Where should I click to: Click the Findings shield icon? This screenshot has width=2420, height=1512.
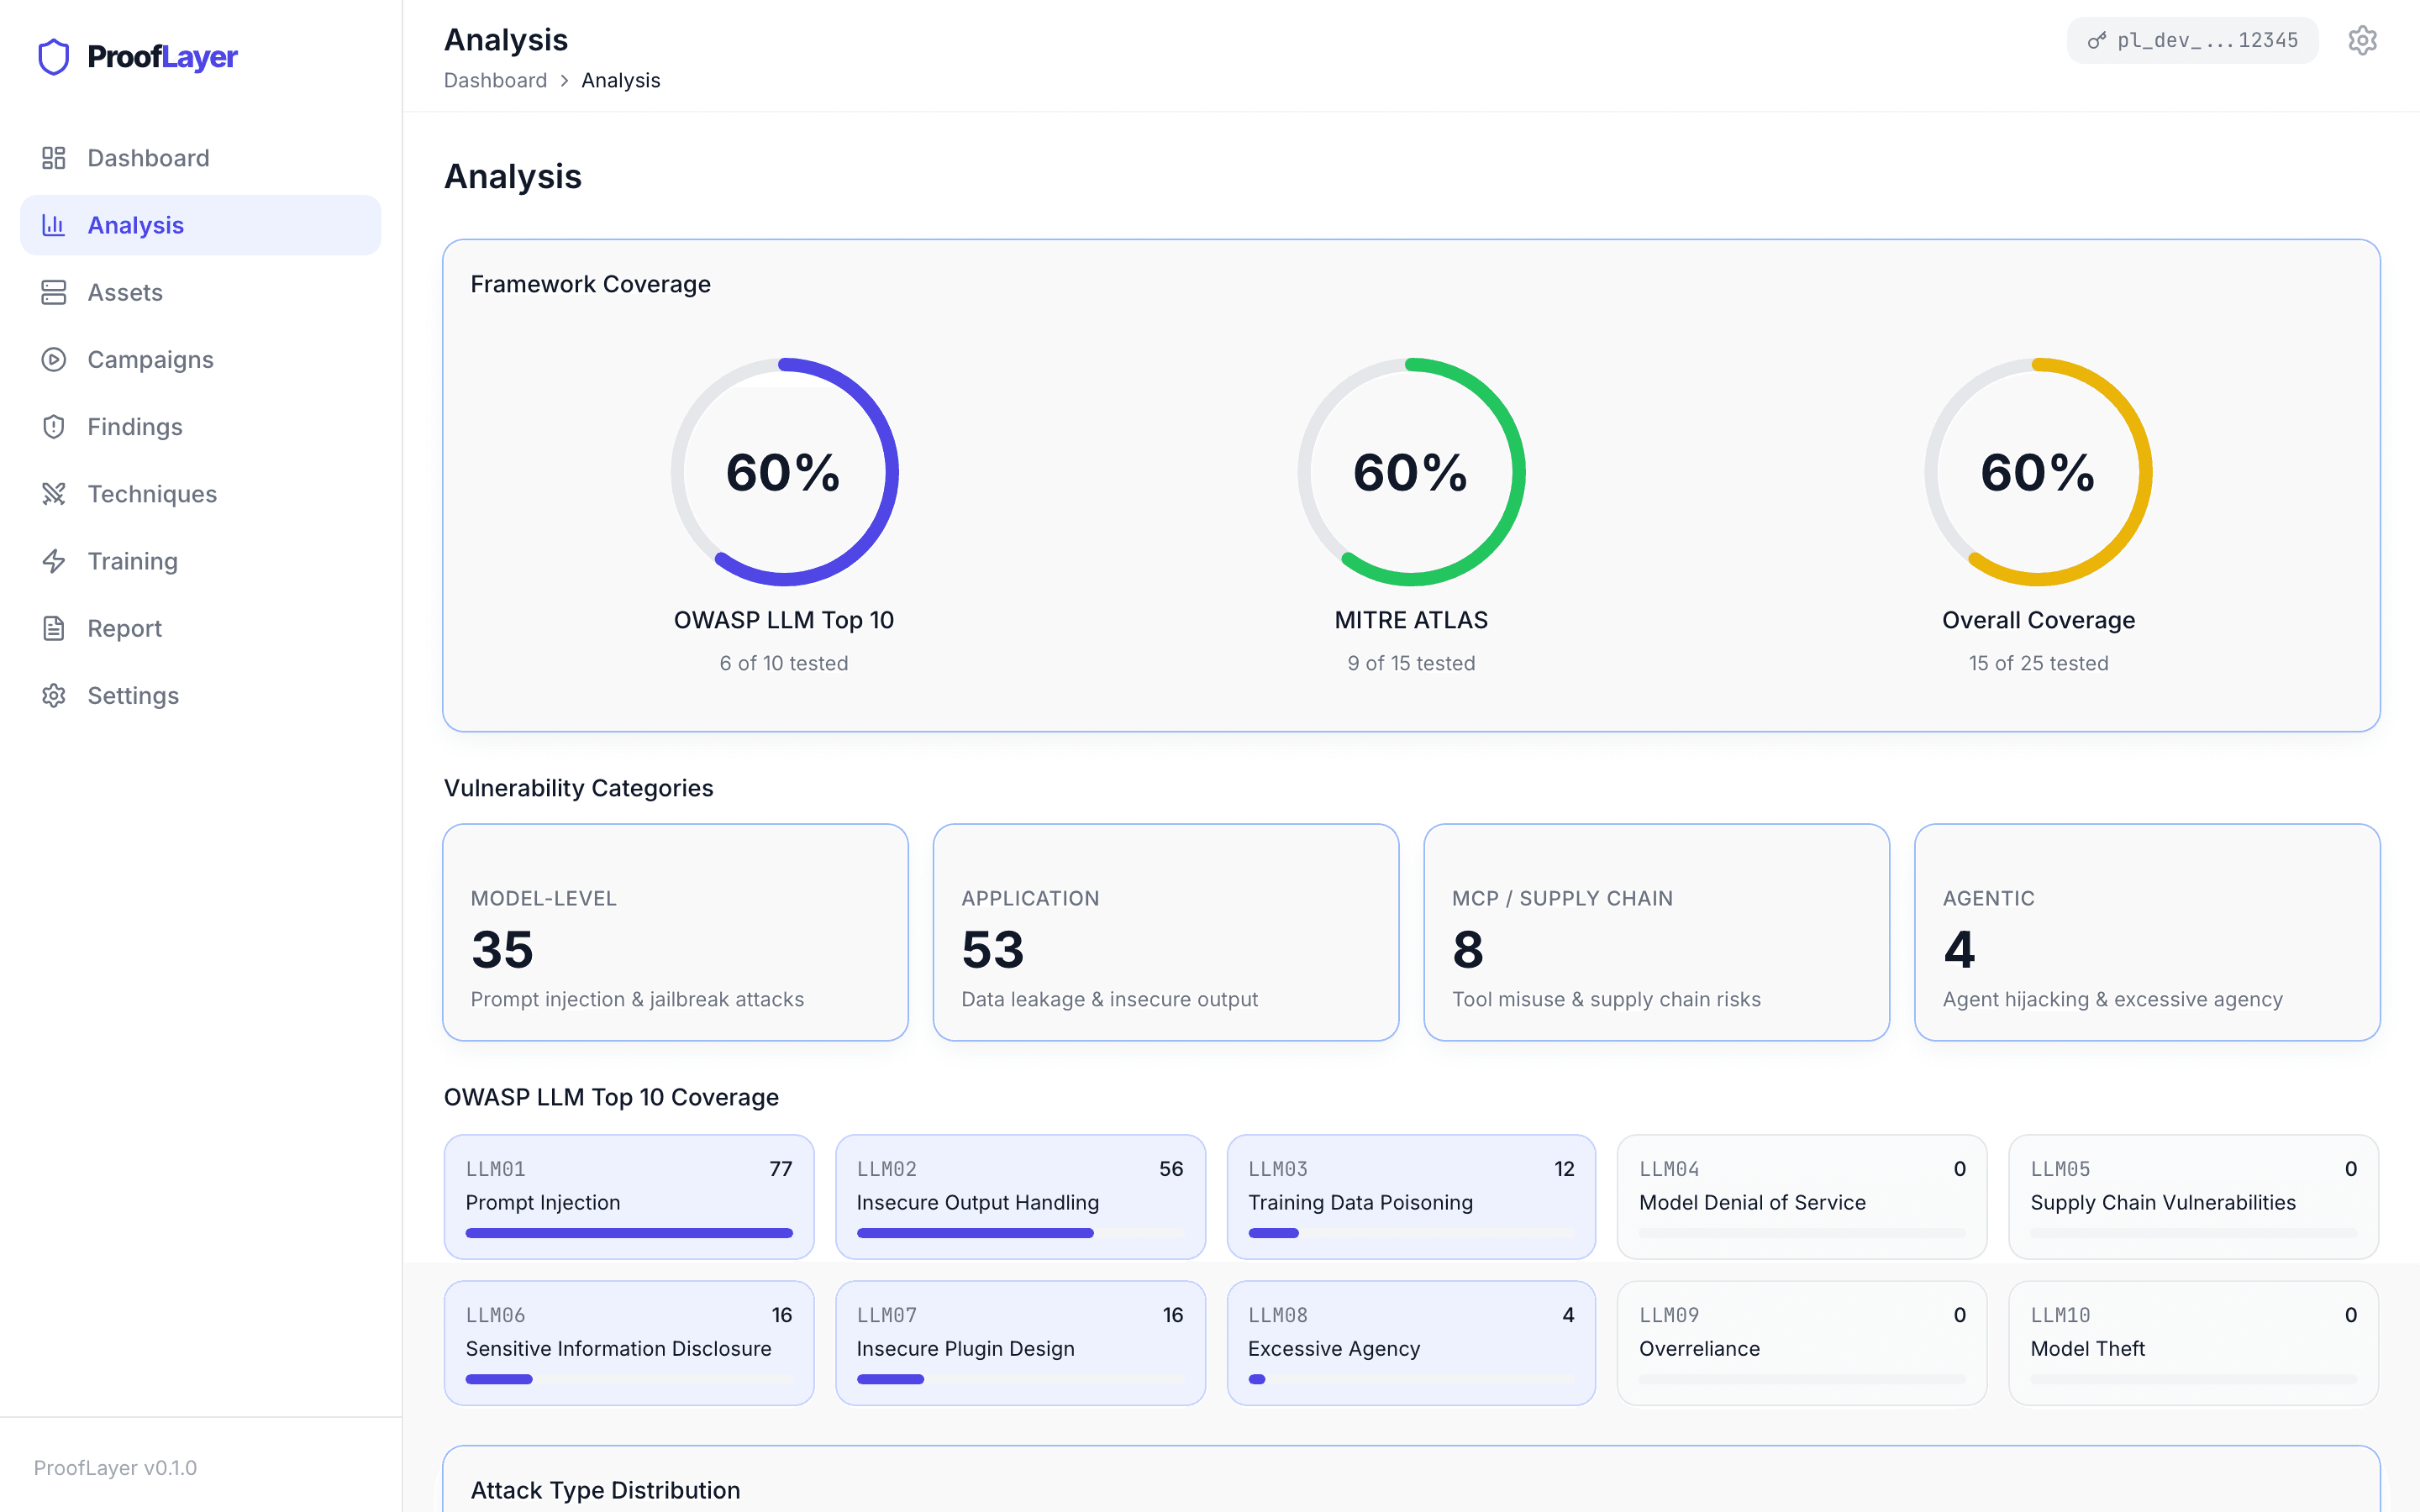[x=53, y=426]
